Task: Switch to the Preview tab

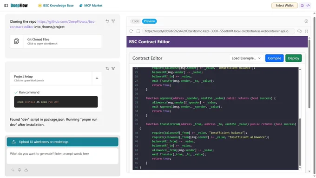Action: (x=149, y=21)
